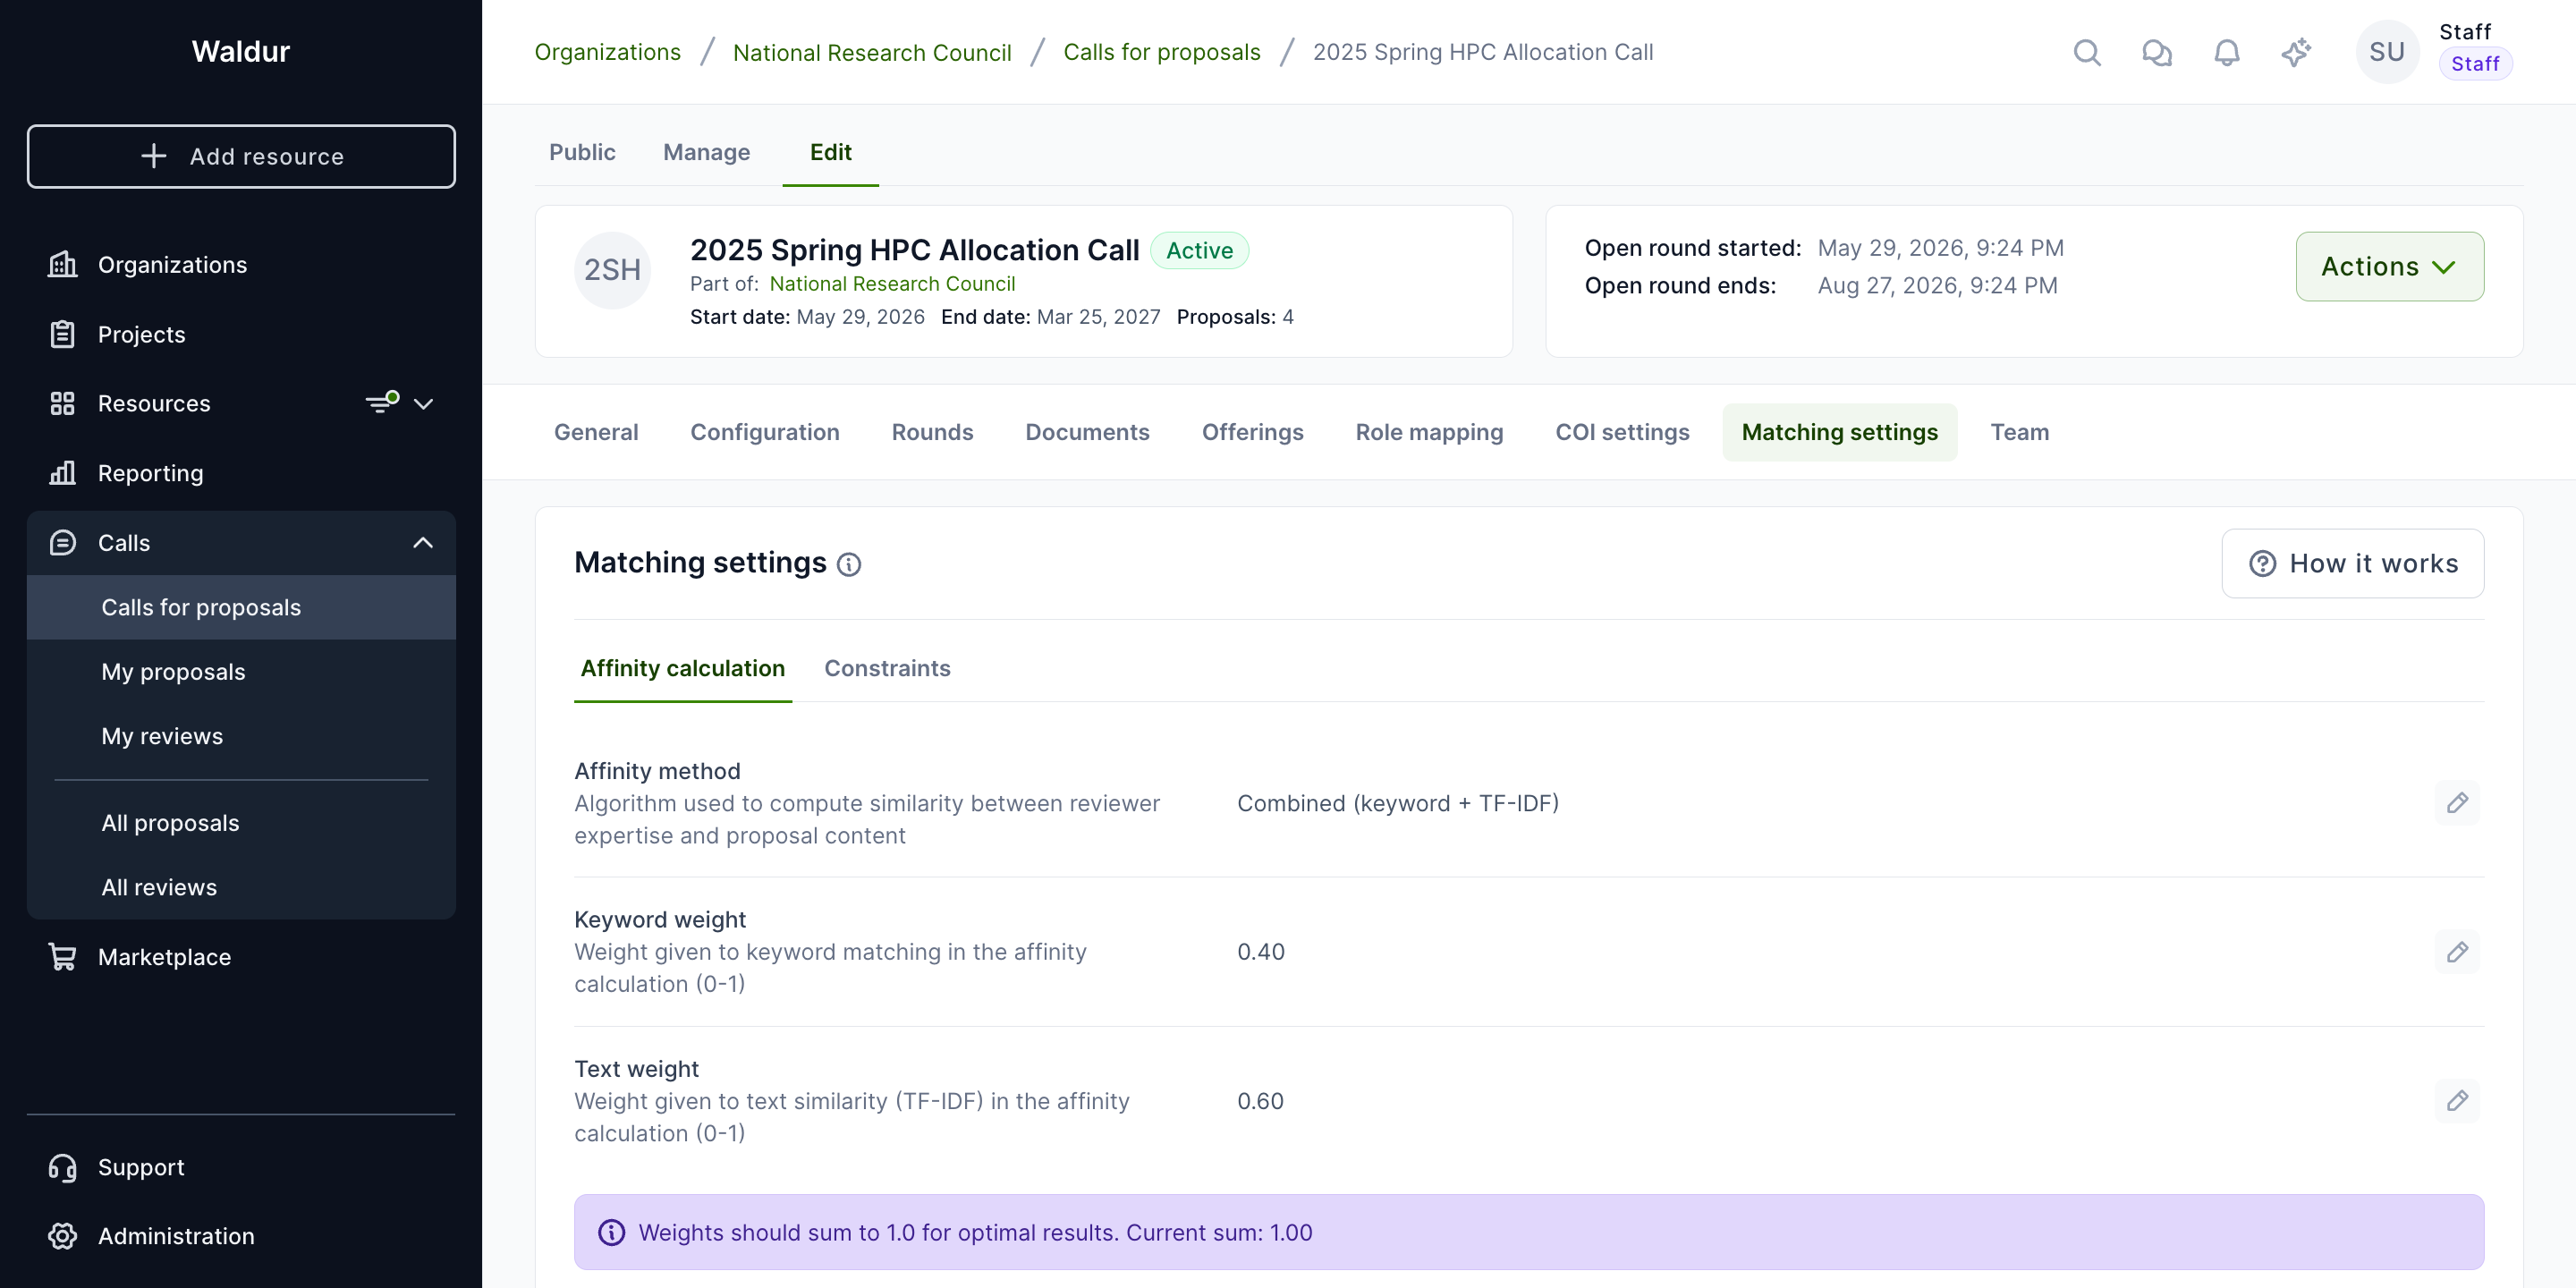
Task: Click the Resources filter icon
Action: point(382,402)
